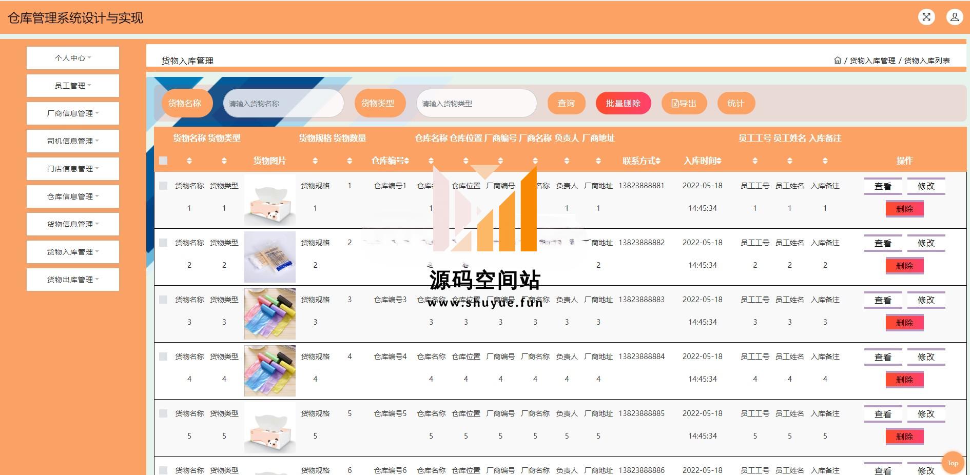
Task: Expand the 员工管理 sidebar menu
Action: (73, 86)
